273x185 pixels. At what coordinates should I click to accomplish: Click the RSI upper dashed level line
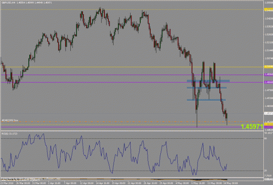coord(132,139)
